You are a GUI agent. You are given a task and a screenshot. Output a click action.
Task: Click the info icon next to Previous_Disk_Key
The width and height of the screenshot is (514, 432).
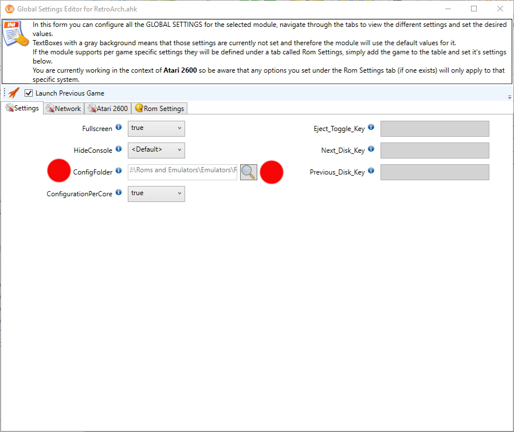click(371, 171)
